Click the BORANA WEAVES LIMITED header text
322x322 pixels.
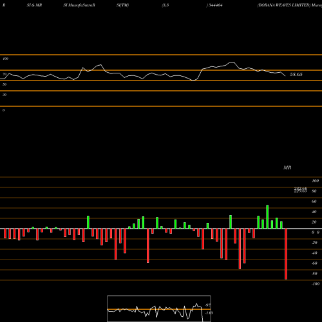pos(284,5)
